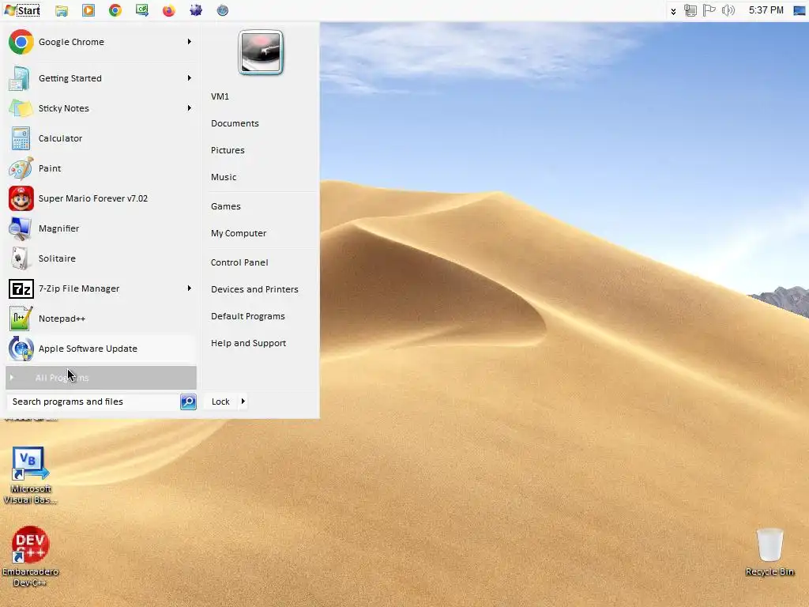Open Apple Software Update
Viewport: 809px width, 607px height.
[x=100, y=349]
